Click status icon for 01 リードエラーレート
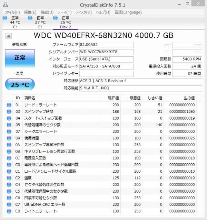207x220 pixels. 9,105
